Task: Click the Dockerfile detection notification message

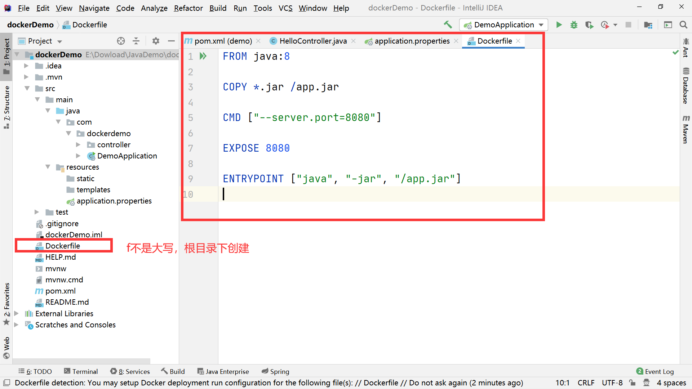Action: [x=269, y=383]
